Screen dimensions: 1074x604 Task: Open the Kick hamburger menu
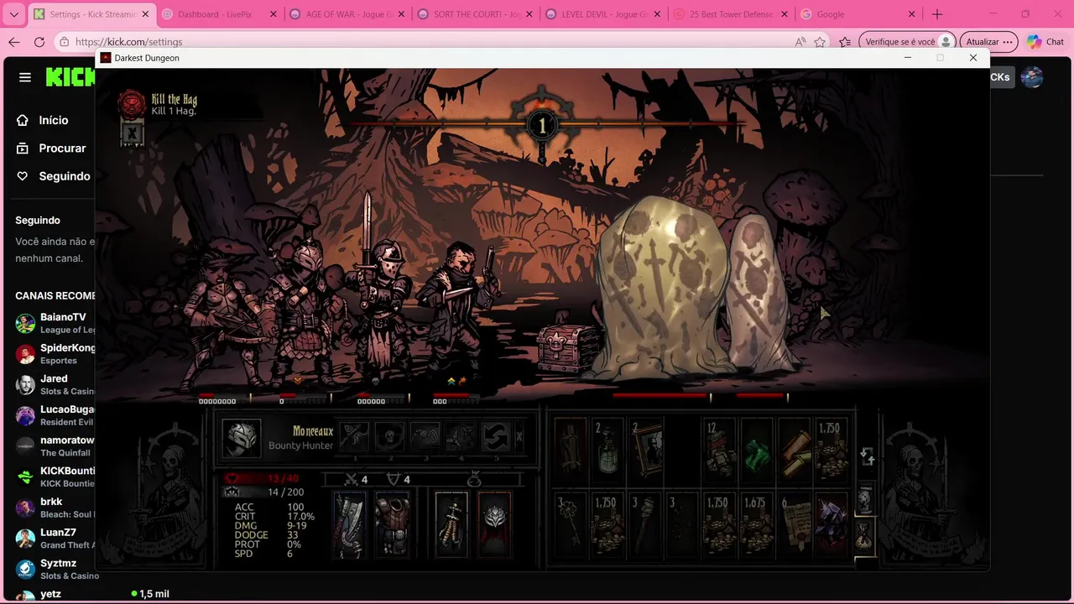[25, 77]
